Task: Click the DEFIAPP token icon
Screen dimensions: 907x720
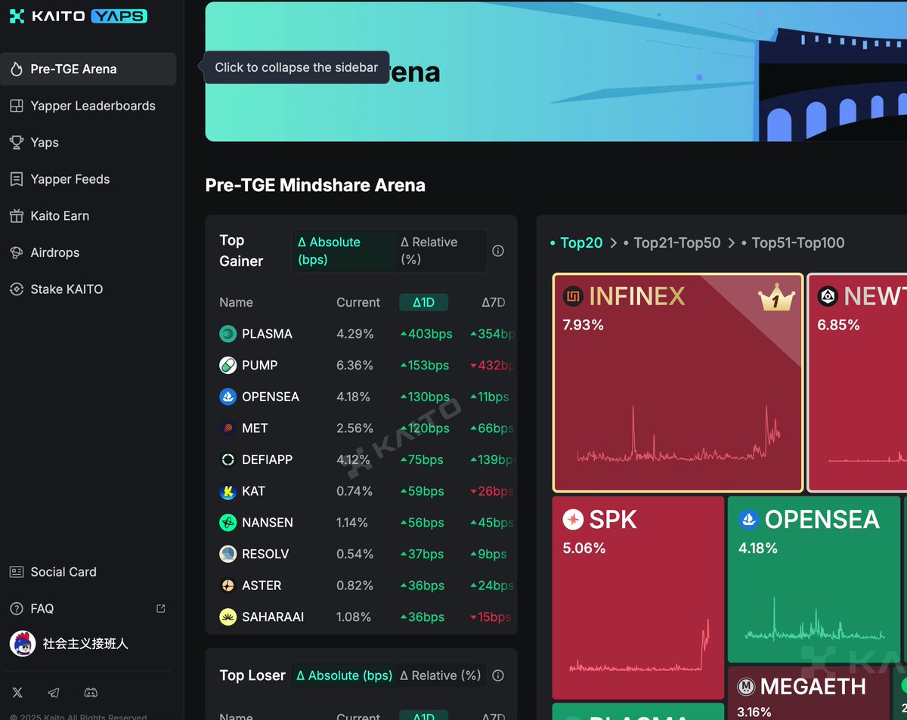Action: coord(228,459)
